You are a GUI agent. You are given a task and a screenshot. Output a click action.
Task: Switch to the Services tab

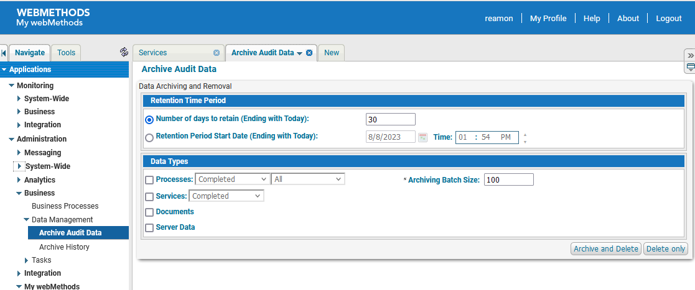click(152, 53)
